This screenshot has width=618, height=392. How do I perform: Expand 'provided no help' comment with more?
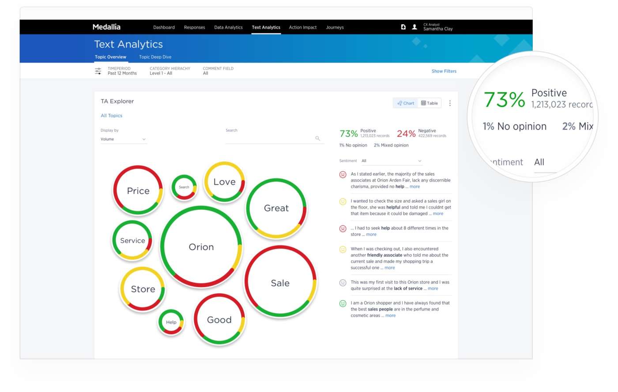tap(415, 187)
